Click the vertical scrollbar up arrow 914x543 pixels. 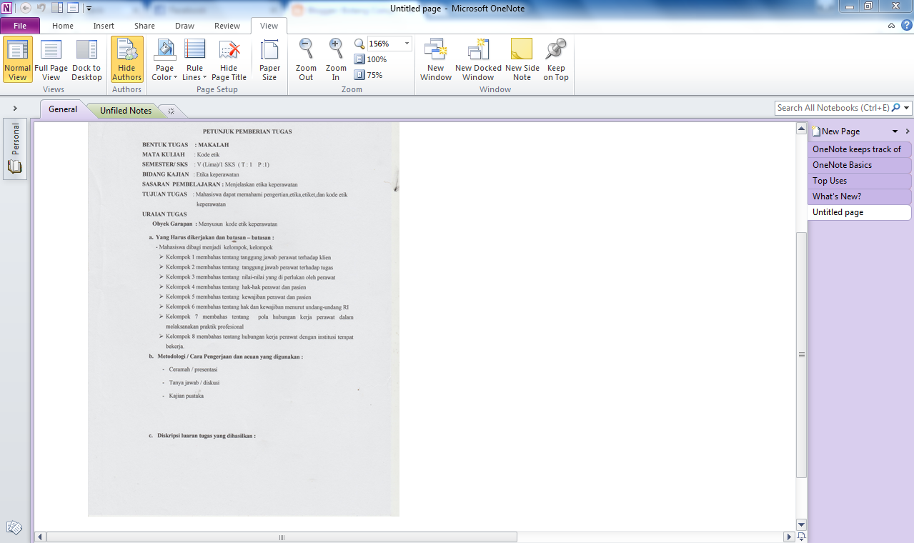pyautogui.click(x=801, y=129)
